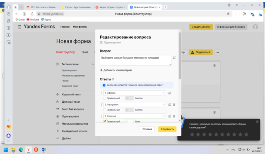Open the YouTube bookmark
This screenshot has width=266, height=156.
pyautogui.click(x=33, y=20)
